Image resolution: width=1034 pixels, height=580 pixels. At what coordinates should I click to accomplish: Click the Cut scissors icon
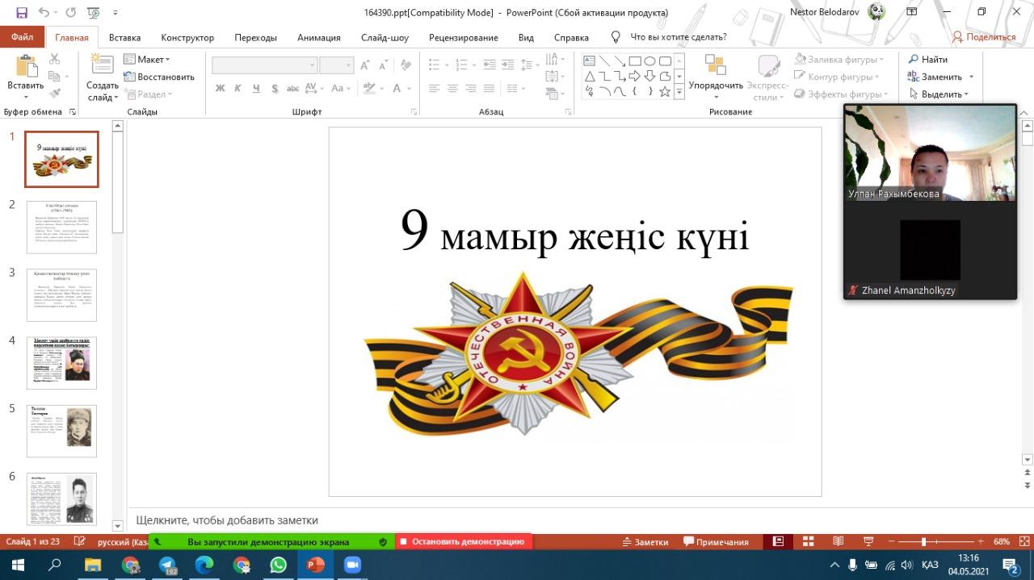coord(55,59)
